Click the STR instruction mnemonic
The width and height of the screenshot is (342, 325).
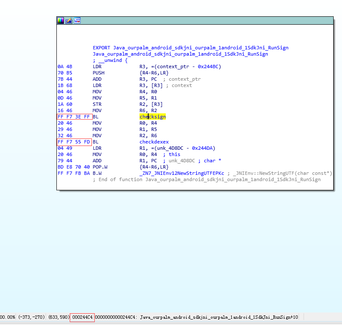[x=97, y=104]
